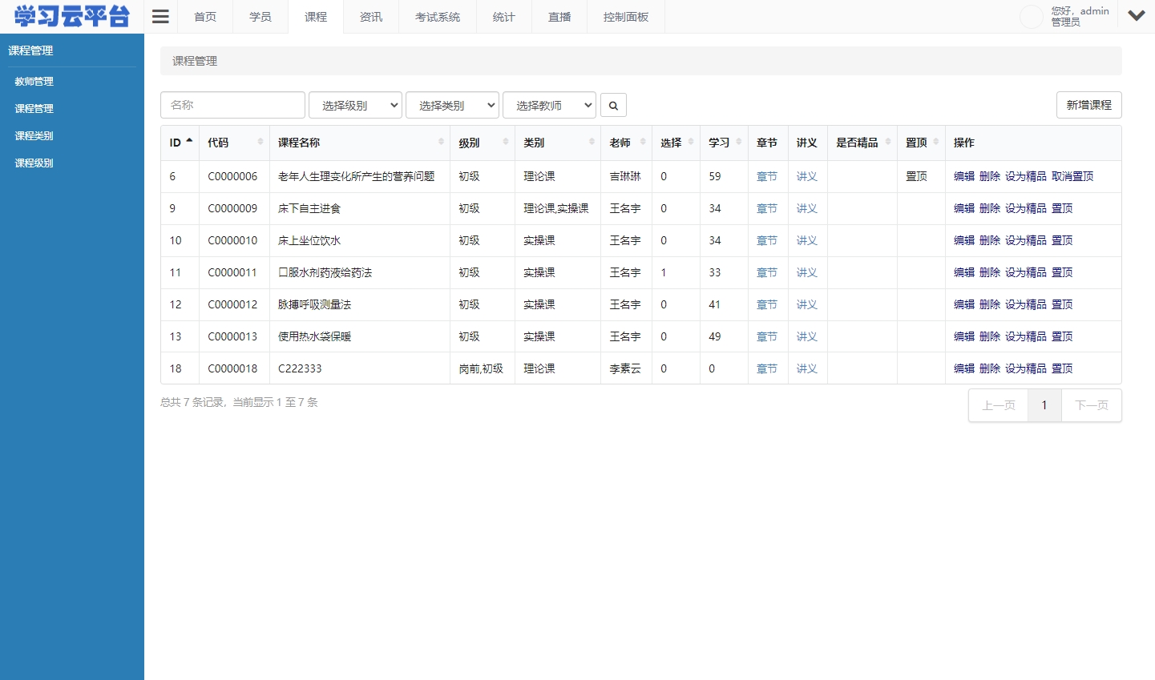Open the 选择类别 dropdown

(x=451, y=105)
